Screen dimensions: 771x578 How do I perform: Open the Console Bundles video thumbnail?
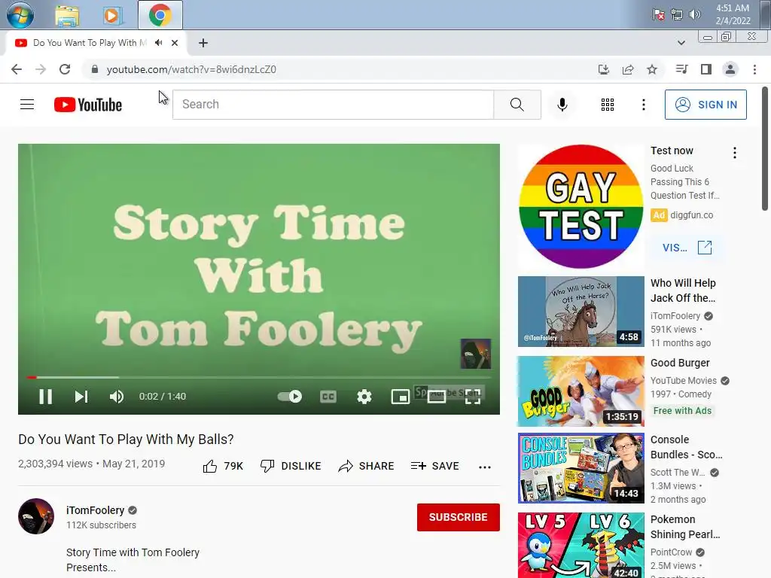(x=581, y=468)
